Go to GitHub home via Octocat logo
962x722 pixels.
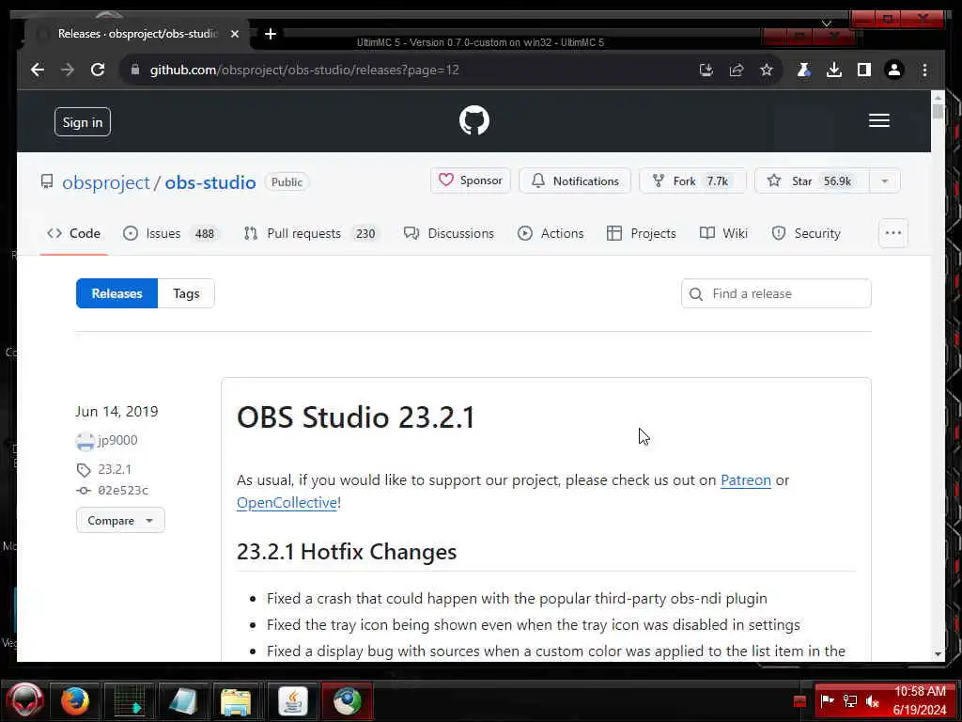474,120
